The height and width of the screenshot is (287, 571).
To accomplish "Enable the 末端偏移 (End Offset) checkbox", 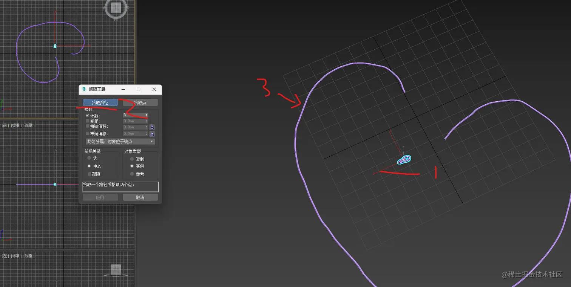I will pyautogui.click(x=88, y=133).
